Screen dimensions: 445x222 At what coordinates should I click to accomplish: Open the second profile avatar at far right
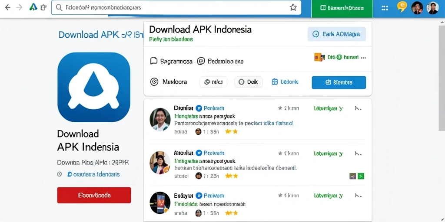[432, 8]
